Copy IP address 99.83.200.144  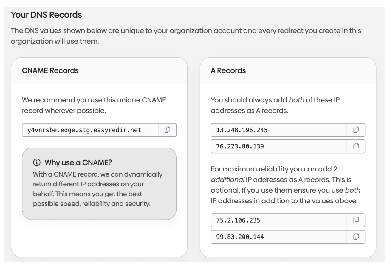click(x=356, y=237)
